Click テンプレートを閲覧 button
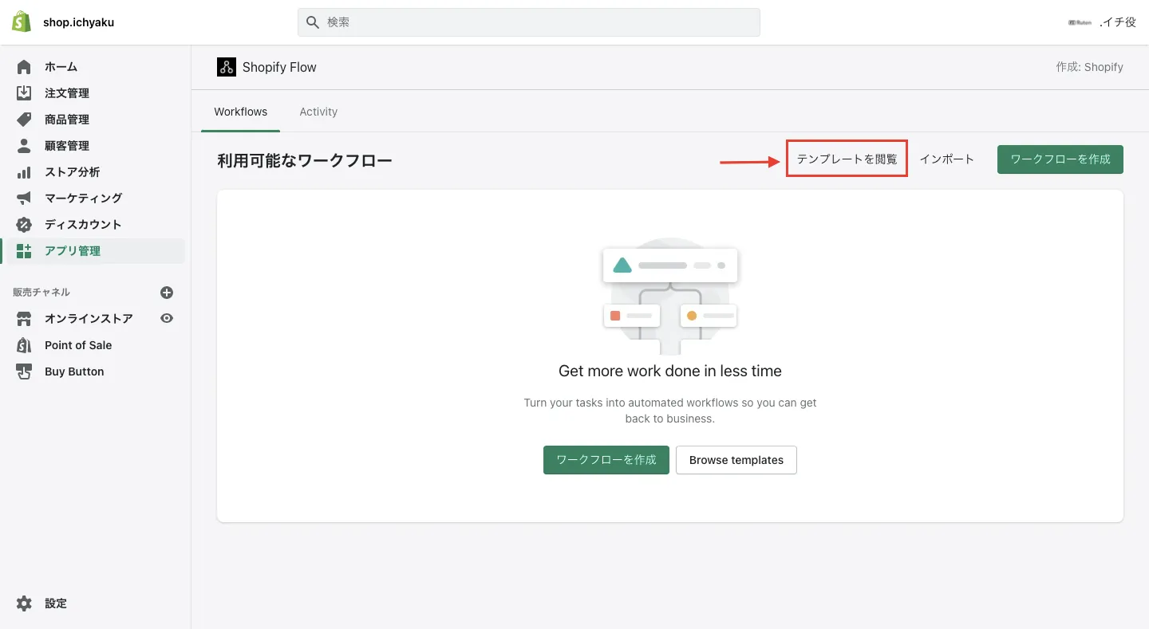Image resolution: width=1149 pixels, height=629 pixels. pos(847,159)
